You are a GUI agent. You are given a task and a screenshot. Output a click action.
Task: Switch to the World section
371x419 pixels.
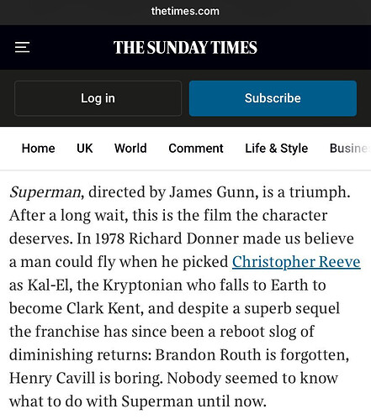tap(130, 149)
